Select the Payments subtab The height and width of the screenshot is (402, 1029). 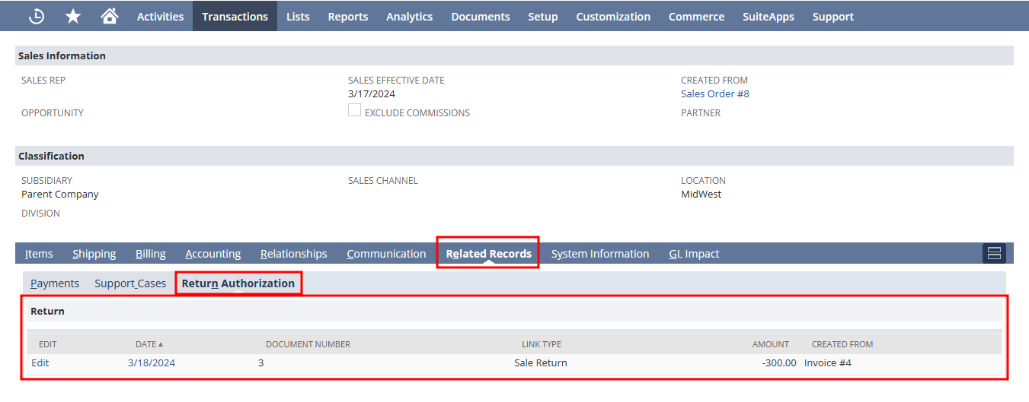[55, 283]
